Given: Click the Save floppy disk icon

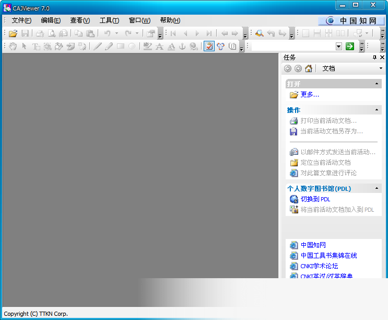Looking at the screenshot, I should [x=25, y=33].
